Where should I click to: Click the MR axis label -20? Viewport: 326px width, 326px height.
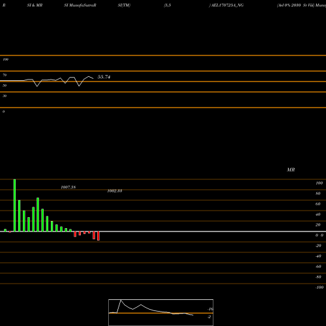coord(318,246)
